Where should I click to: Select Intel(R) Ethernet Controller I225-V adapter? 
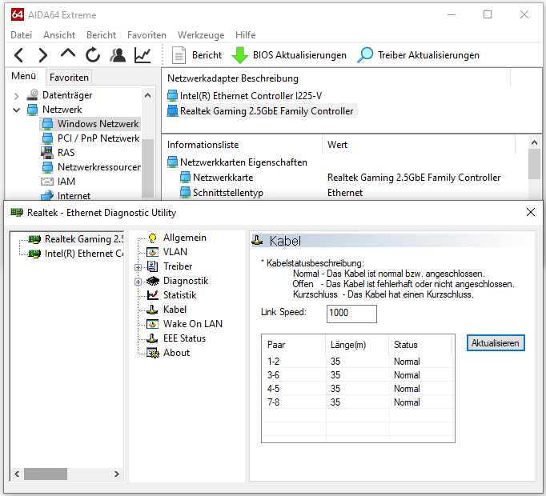(x=251, y=96)
